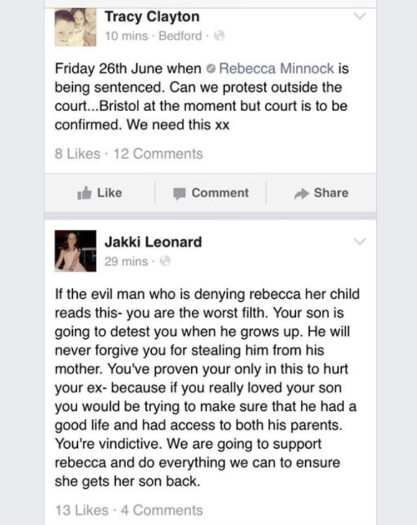Open the tagged Rebecca Minnock profile
The width and height of the screenshot is (417, 525).
click(277, 69)
